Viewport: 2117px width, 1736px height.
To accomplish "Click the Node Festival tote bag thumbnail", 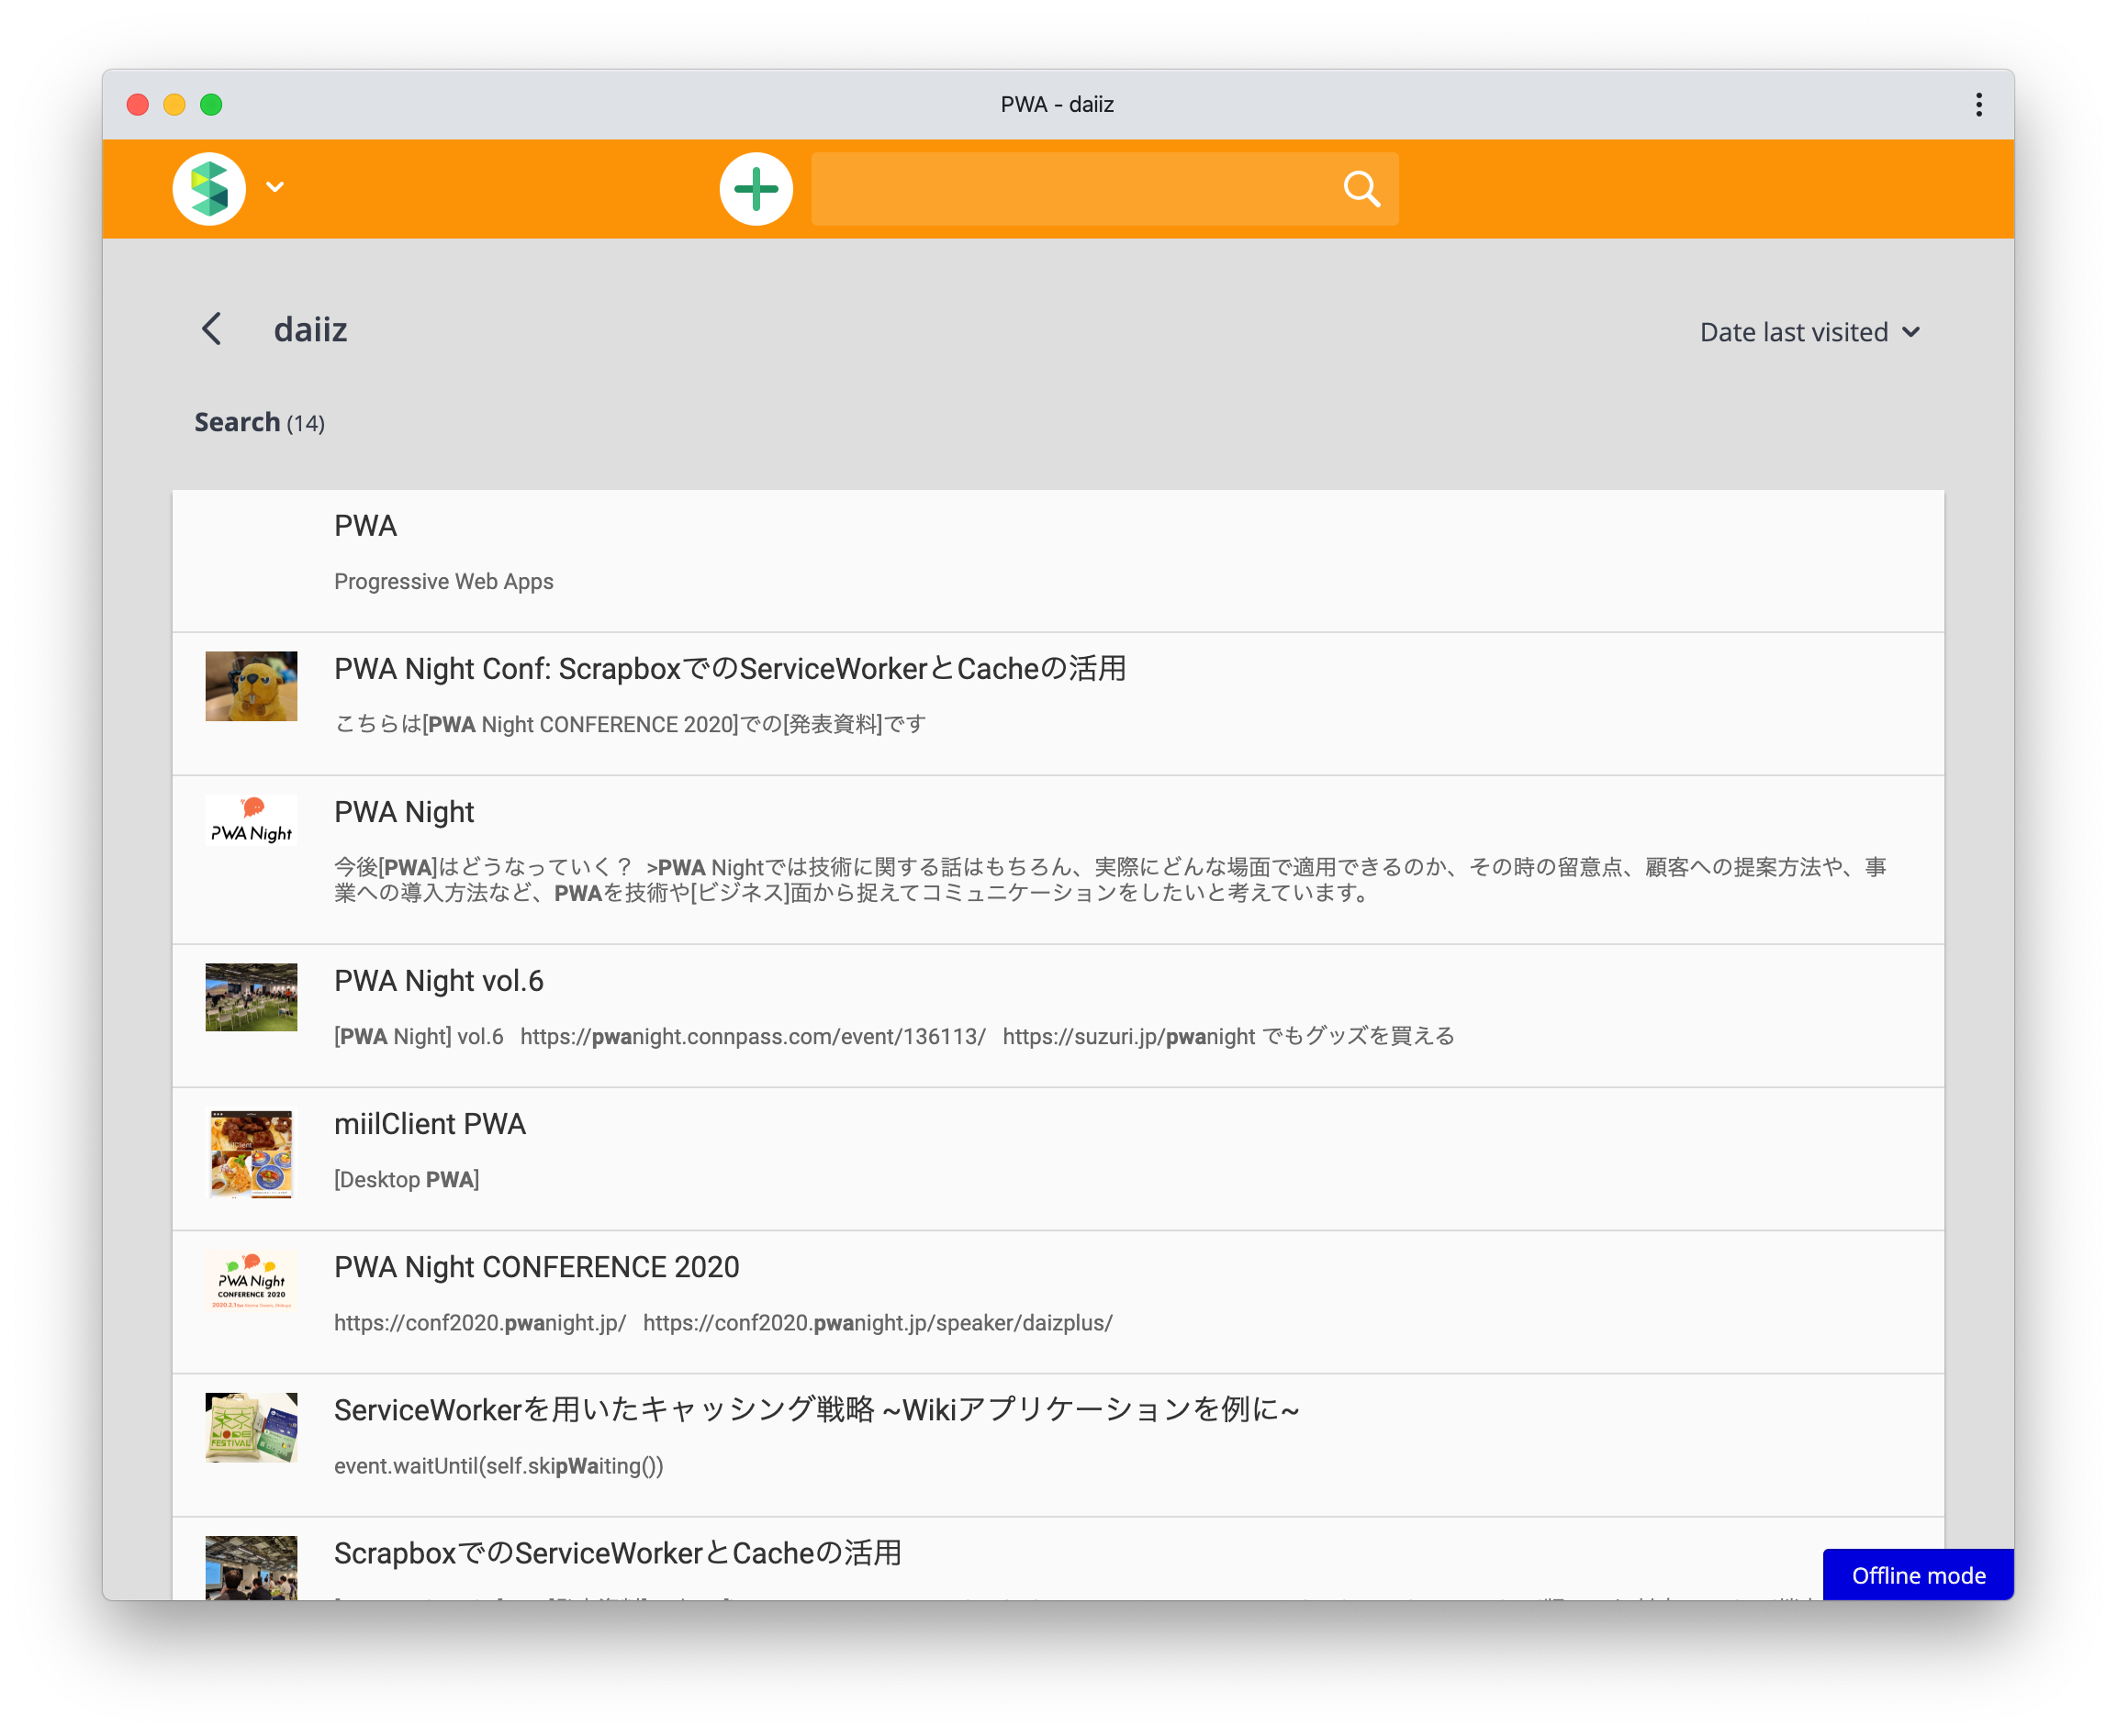I will click(x=252, y=1427).
